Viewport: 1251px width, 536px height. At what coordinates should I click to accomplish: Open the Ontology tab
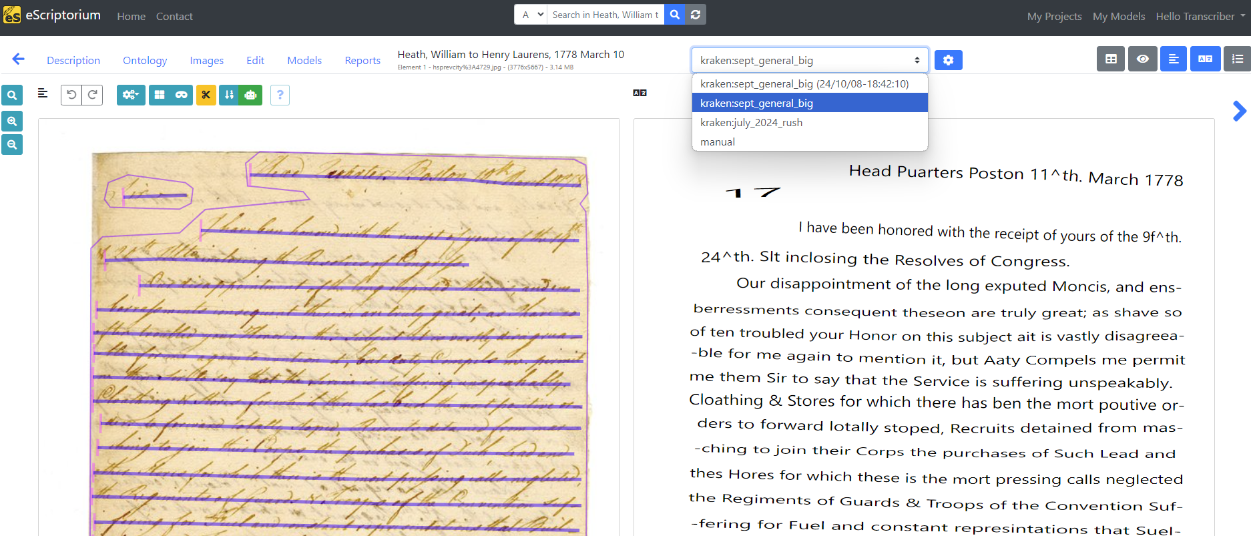pos(145,60)
